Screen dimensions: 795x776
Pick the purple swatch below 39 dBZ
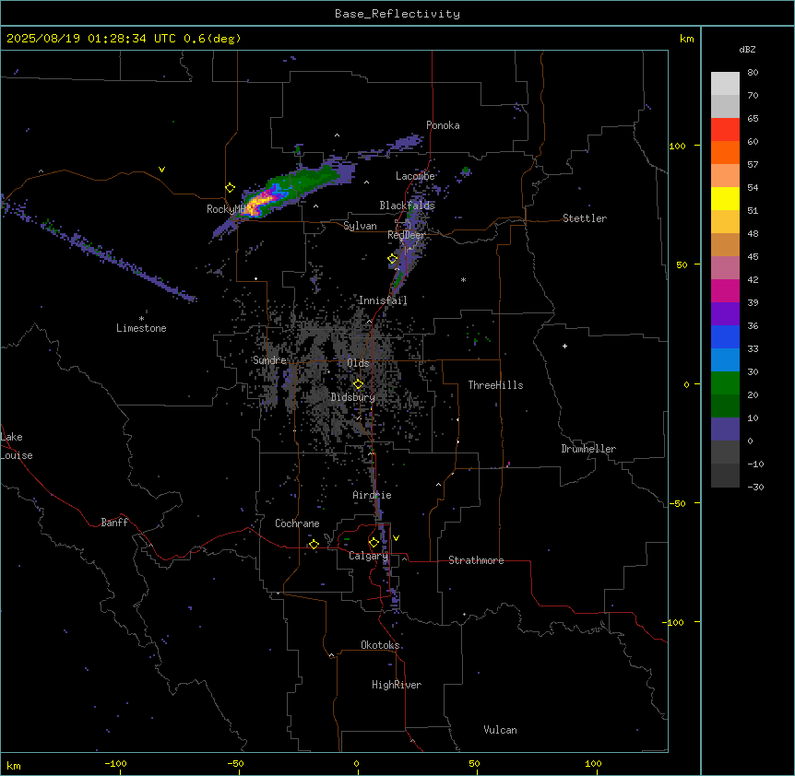click(725, 313)
